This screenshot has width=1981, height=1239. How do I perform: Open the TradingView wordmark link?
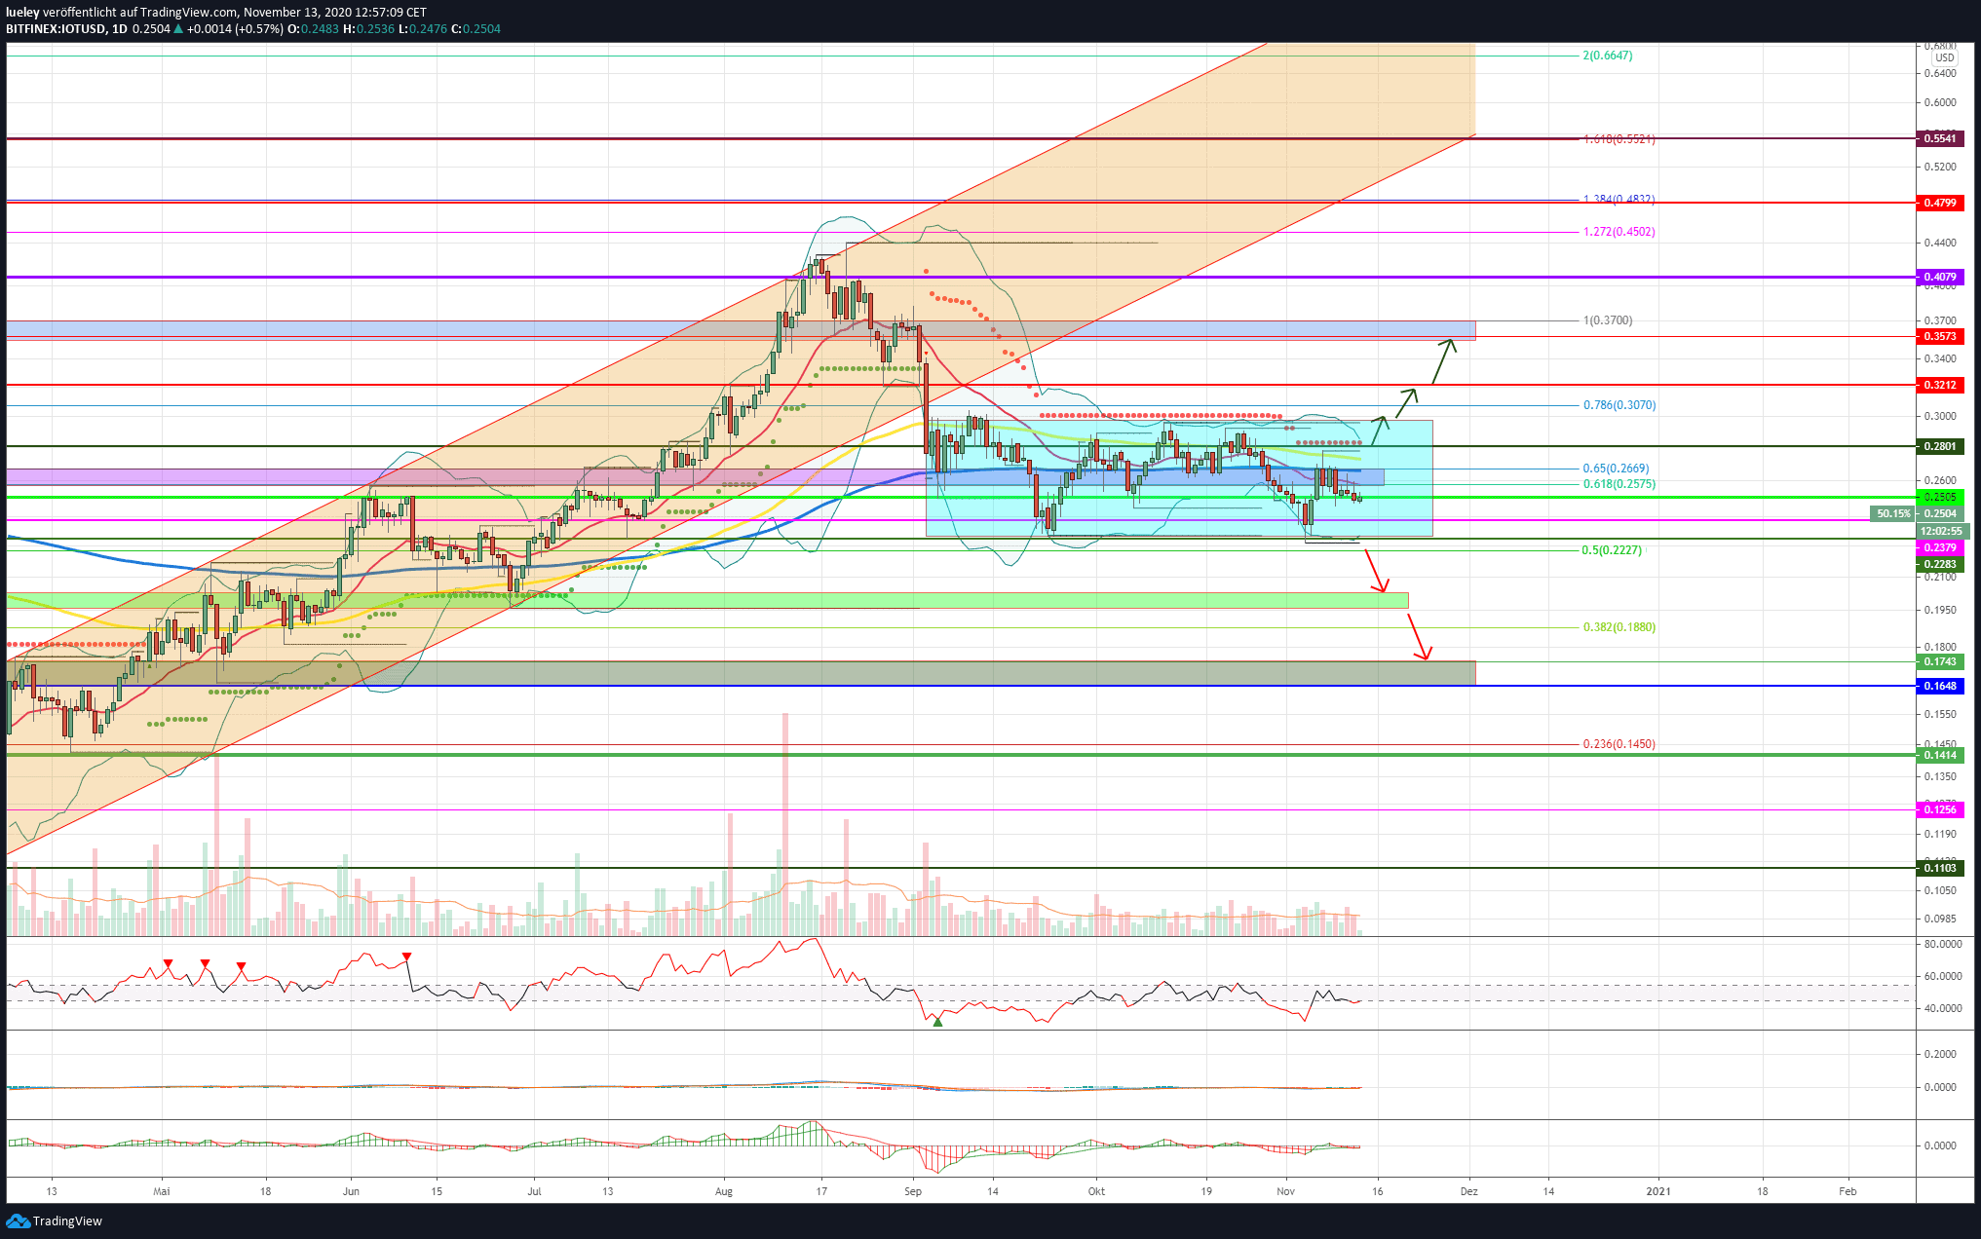click(x=67, y=1221)
